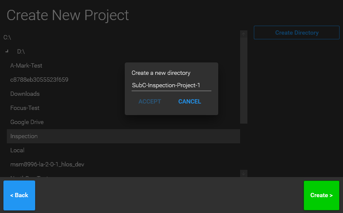Collapse the D:\ drive tree arrow
Image resolution: width=343 pixels, height=213 pixels.
pyautogui.click(x=7, y=51)
